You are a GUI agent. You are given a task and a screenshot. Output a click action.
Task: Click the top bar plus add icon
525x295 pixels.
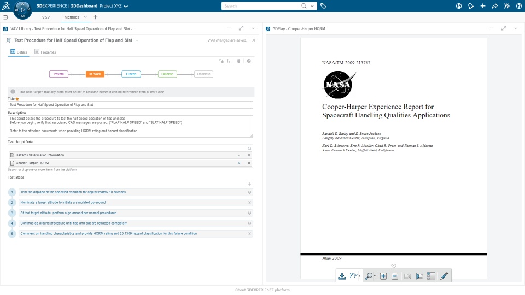click(x=482, y=5)
